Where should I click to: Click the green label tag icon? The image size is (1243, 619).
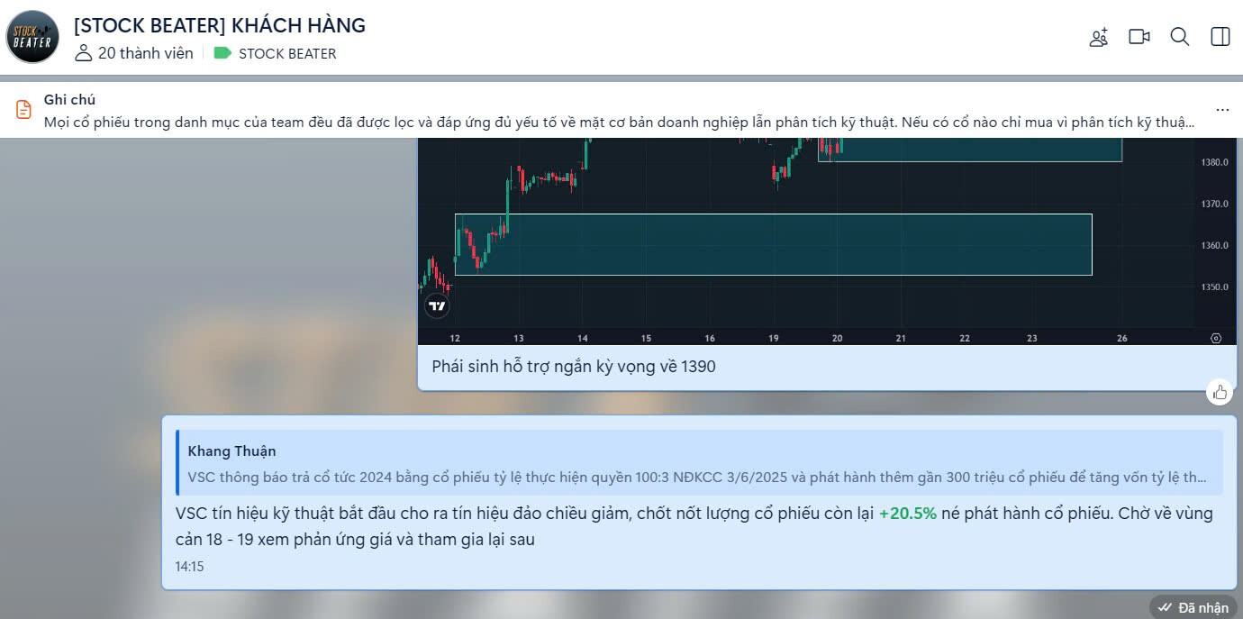222,53
